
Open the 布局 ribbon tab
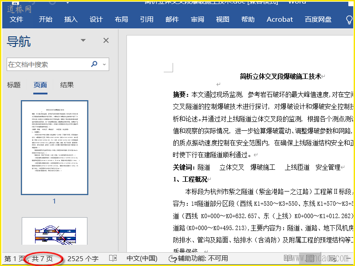pyautogui.click(x=121, y=20)
